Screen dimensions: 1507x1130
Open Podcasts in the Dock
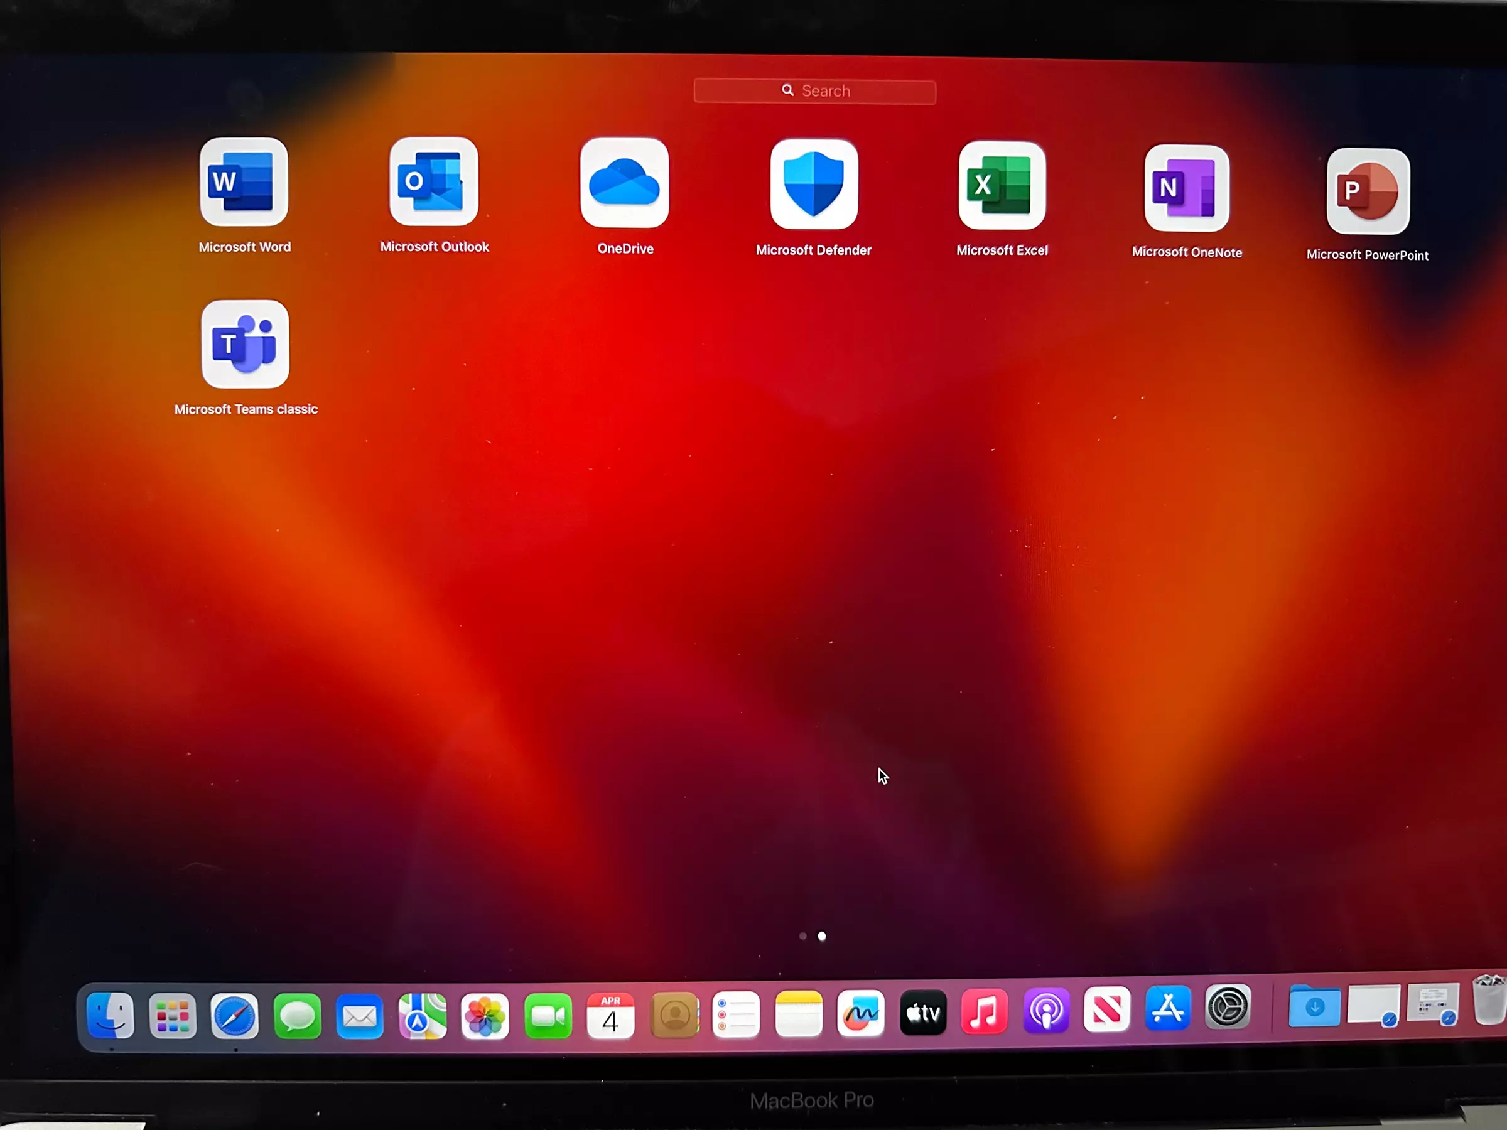tap(1045, 1011)
